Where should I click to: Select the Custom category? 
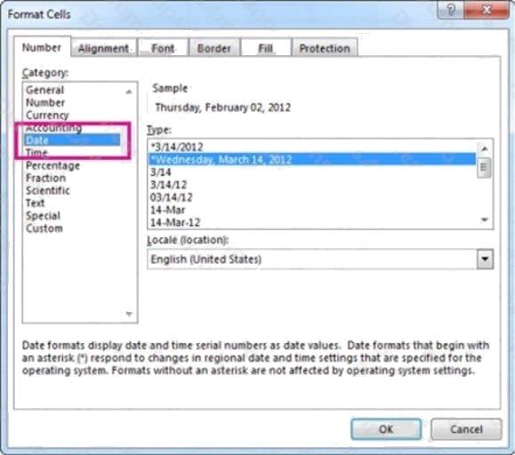[44, 228]
